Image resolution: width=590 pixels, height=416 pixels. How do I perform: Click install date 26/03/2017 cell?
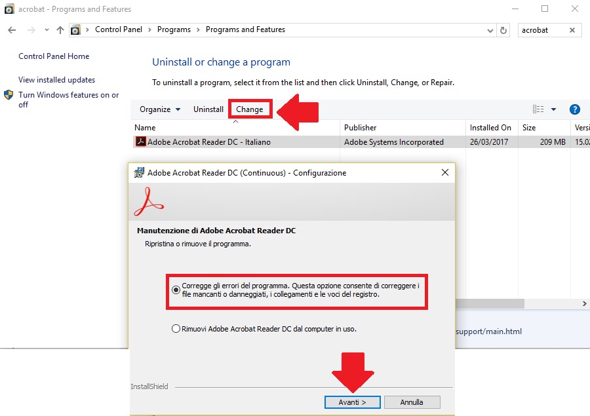tap(489, 142)
